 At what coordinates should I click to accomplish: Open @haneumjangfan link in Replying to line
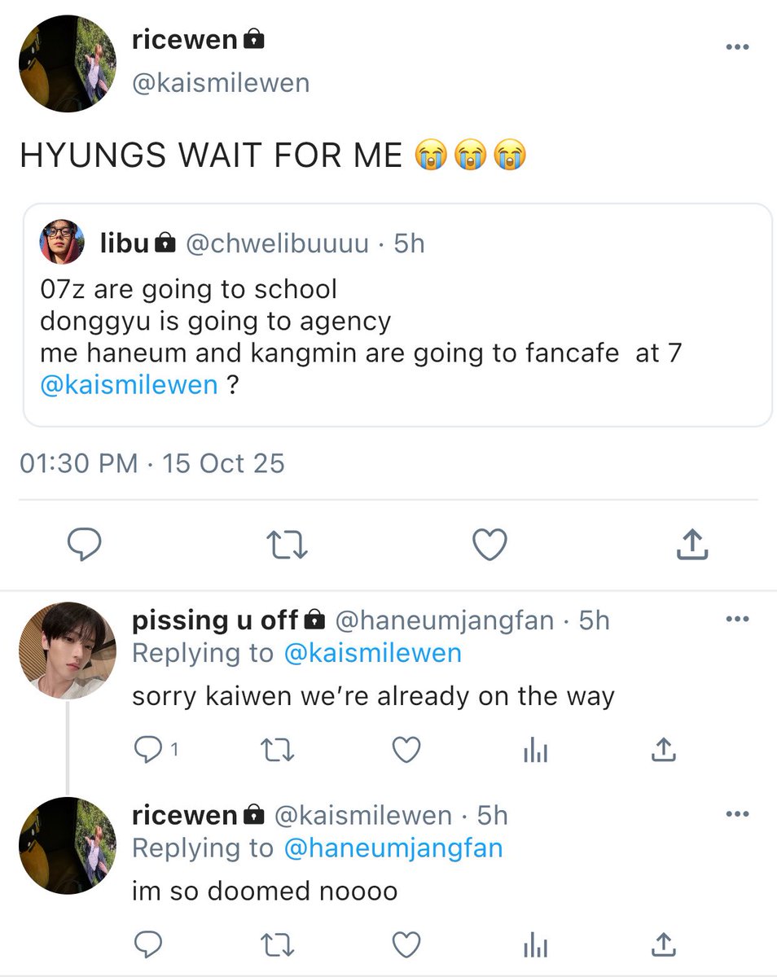tap(393, 848)
